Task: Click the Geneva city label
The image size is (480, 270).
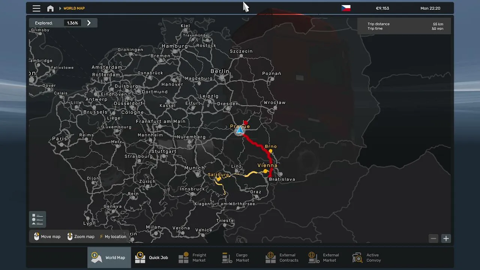Action: [112, 206]
